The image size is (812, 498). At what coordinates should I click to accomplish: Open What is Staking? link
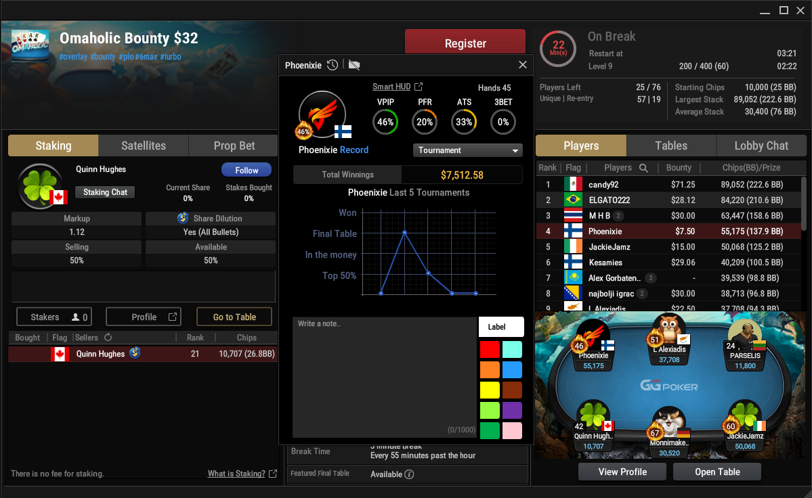236,474
